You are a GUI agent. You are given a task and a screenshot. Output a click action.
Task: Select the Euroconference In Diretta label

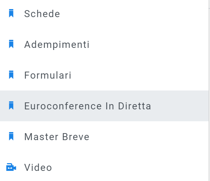[87, 106]
